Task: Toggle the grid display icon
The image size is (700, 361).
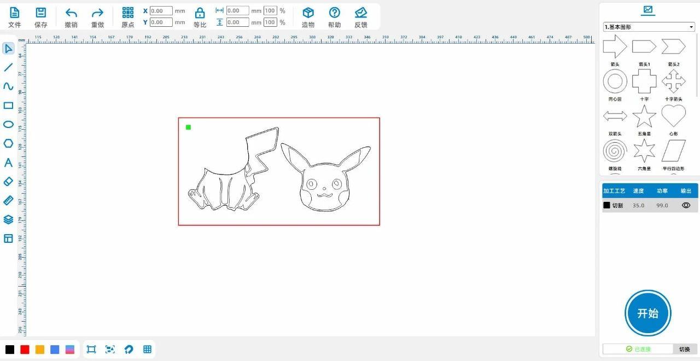Action: click(x=147, y=350)
